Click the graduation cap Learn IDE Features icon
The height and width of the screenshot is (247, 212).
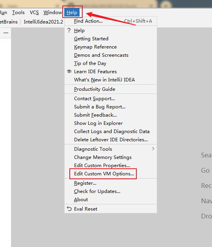click(x=69, y=71)
